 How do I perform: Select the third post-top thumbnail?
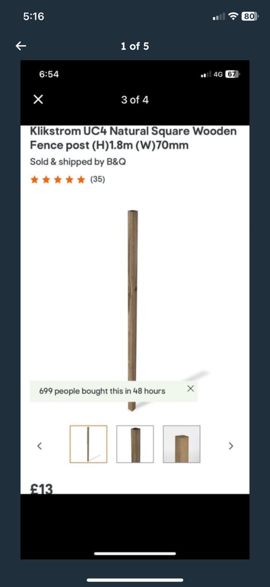coord(181,444)
